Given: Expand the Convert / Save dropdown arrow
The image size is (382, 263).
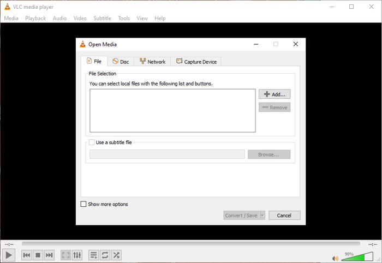Looking at the screenshot, I should pyautogui.click(x=262, y=216).
